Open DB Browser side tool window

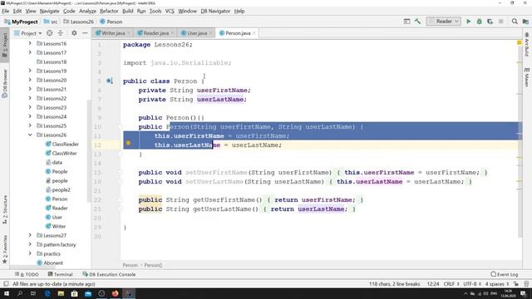pos(5,83)
